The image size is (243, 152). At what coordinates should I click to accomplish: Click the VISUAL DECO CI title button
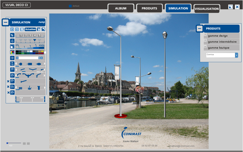17,5
